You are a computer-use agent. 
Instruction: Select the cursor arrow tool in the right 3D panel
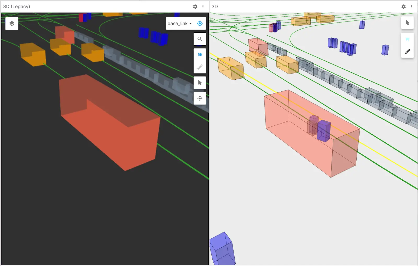(407, 23)
